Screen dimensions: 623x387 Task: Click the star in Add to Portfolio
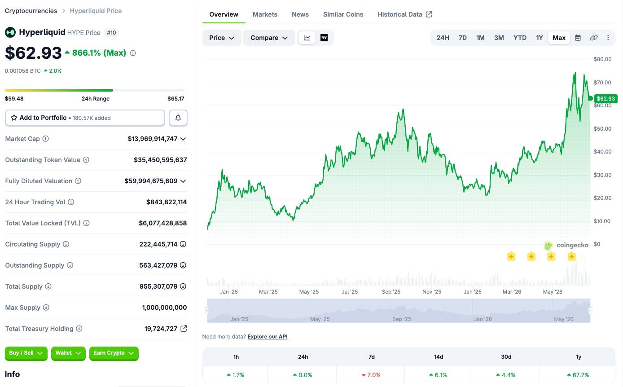[14, 118]
